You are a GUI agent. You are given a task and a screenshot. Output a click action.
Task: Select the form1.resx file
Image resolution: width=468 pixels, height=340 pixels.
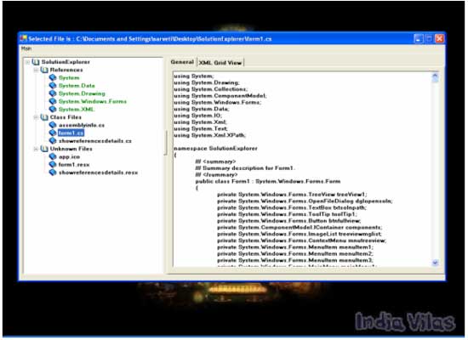74,165
